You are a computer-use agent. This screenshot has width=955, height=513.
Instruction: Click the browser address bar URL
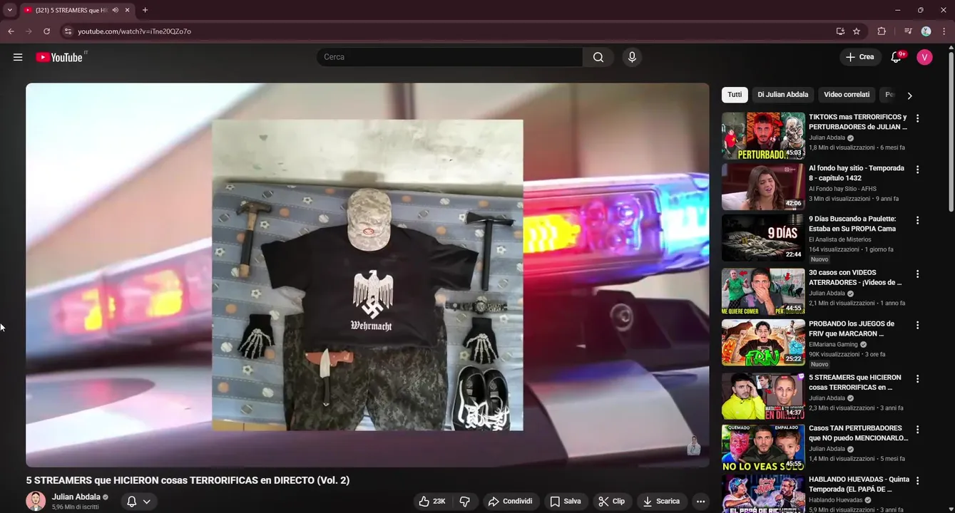click(x=134, y=31)
